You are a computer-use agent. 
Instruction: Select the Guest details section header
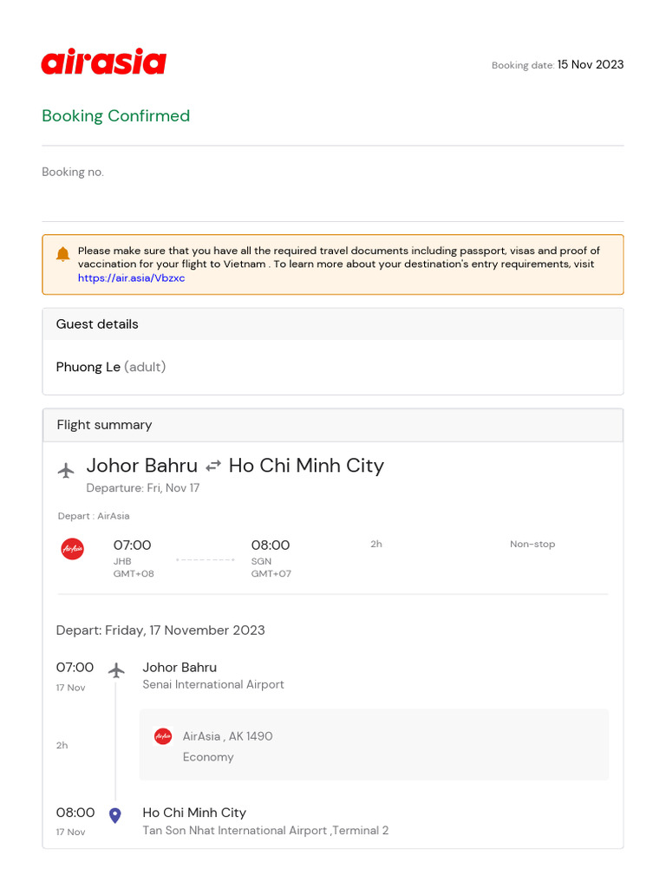(333, 324)
